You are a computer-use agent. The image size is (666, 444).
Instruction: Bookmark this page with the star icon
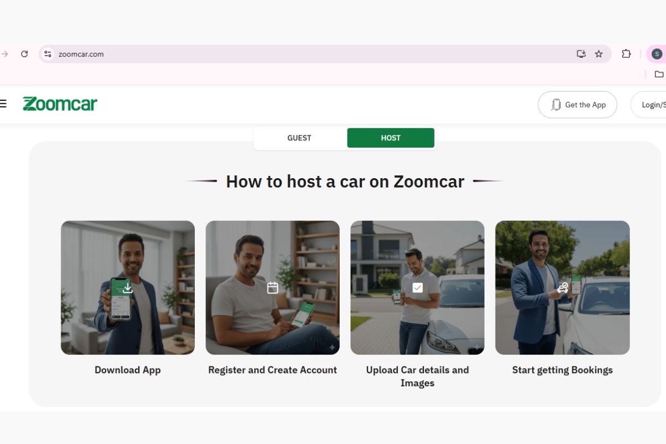coord(599,54)
